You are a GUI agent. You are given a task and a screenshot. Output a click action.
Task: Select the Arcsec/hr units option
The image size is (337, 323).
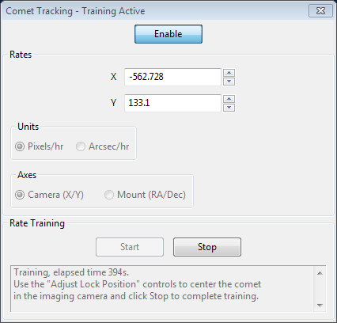coord(102,146)
